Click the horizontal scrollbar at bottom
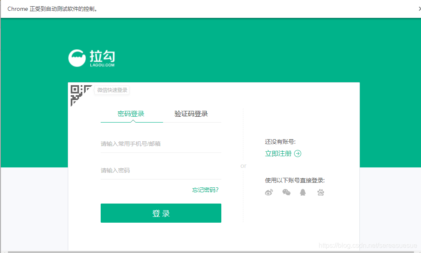 (x=210, y=252)
